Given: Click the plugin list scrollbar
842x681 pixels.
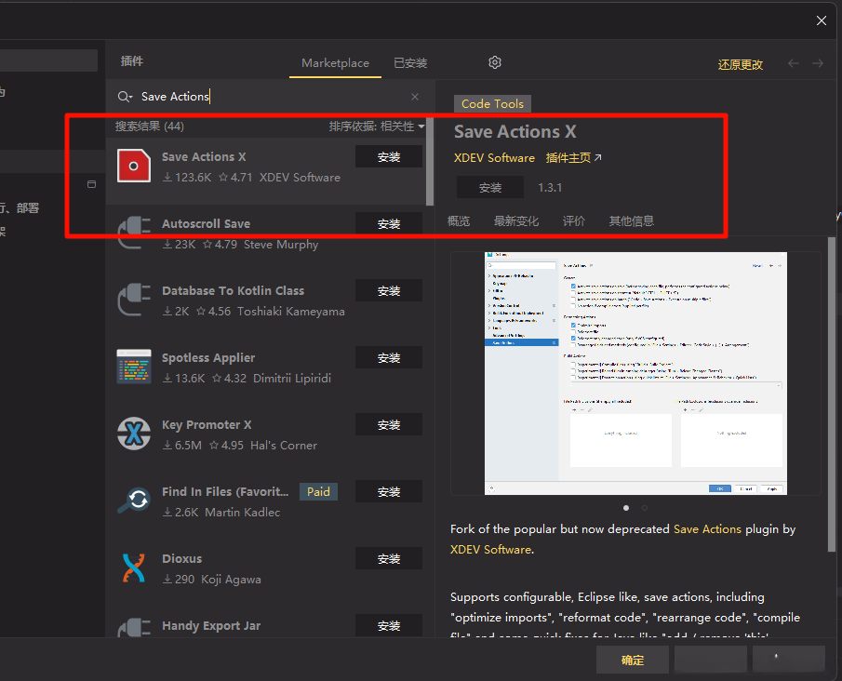Looking at the screenshot, I should point(430,162).
